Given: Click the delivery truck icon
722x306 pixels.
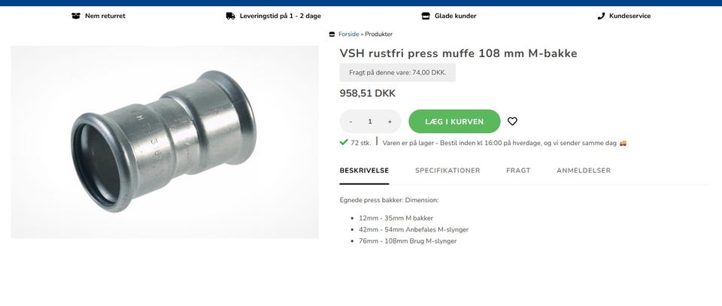Looking at the screenshot, I should (x=231, y=16).
